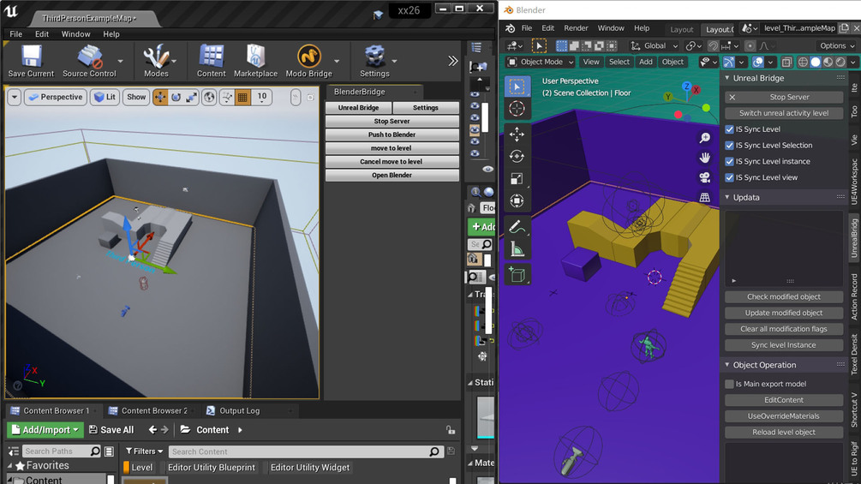Select Blender Cursor tool
The width and height of the screenshot is (861, 484).
517,109
